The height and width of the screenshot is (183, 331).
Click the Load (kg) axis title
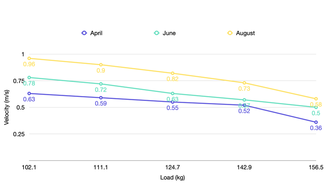pos(173,178)
